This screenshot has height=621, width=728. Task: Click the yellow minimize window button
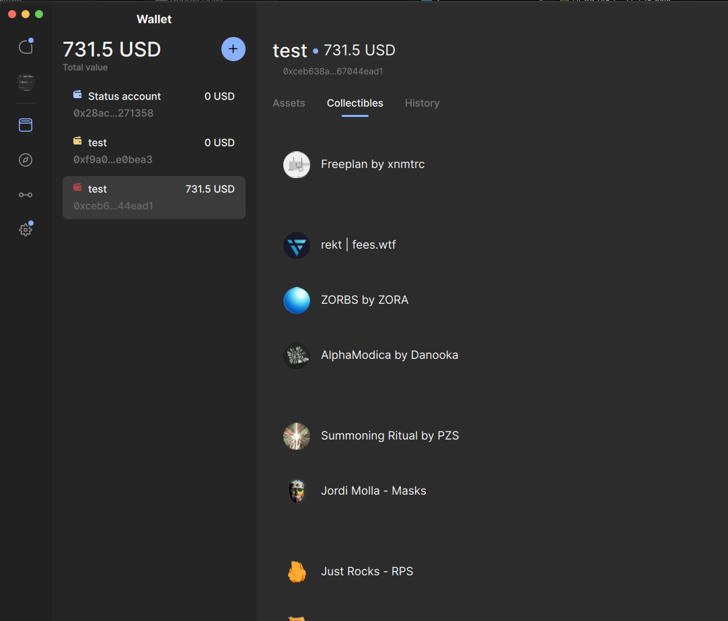(26, 14)
